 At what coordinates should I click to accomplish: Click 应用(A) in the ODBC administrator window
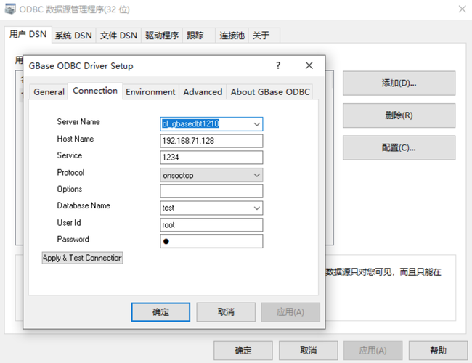coord(373,351)
